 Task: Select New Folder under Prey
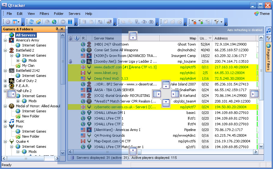click(x=31, y=136)
